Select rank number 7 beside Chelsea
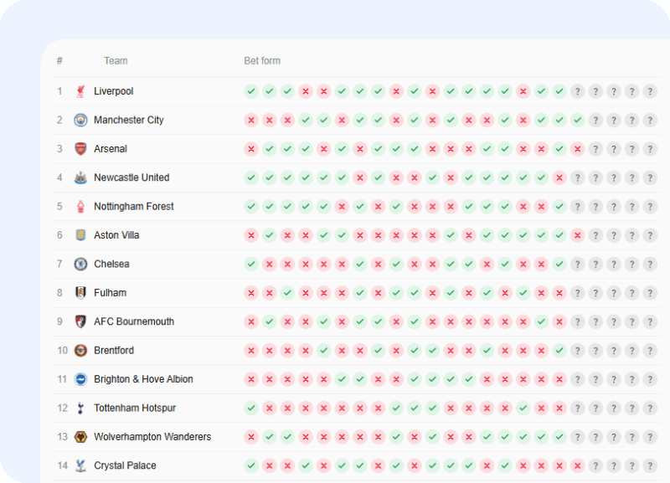Image resolution: width=670 pixels, height=483 pixels. tap(59, 265)
